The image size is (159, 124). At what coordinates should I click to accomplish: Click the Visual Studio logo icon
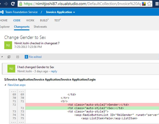(2, 12)
